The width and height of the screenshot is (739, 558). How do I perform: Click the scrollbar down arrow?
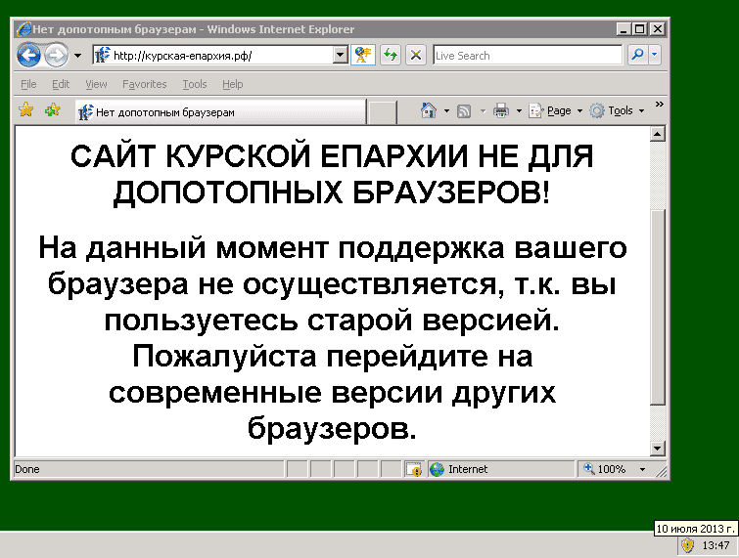[x=658, y=448]
